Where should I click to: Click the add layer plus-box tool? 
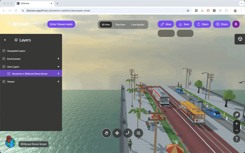pyautogui.click(x=138, y=133)
